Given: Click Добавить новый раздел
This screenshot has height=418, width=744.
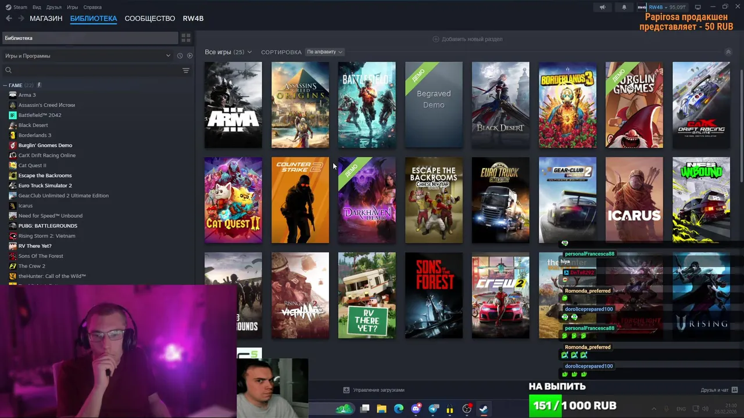Looking at the screenshot, I should (468, 39).
